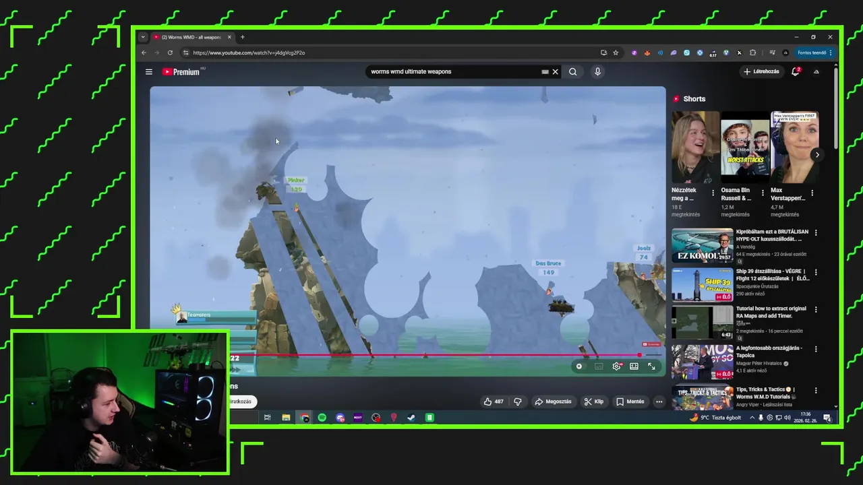Open the Max Verstappen Short
863x485 pixels.
click(795, 148)
